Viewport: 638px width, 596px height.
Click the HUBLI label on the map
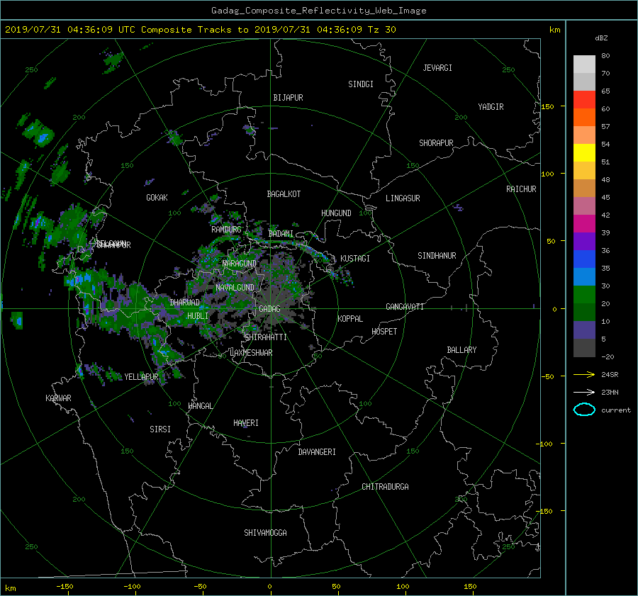197,316
